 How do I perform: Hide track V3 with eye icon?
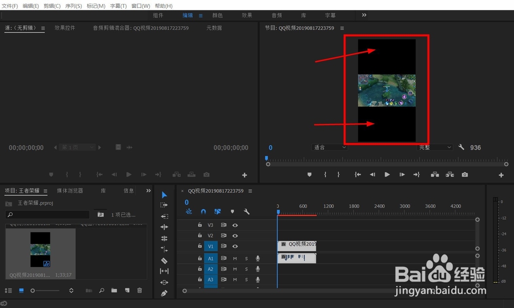point(235,225)
